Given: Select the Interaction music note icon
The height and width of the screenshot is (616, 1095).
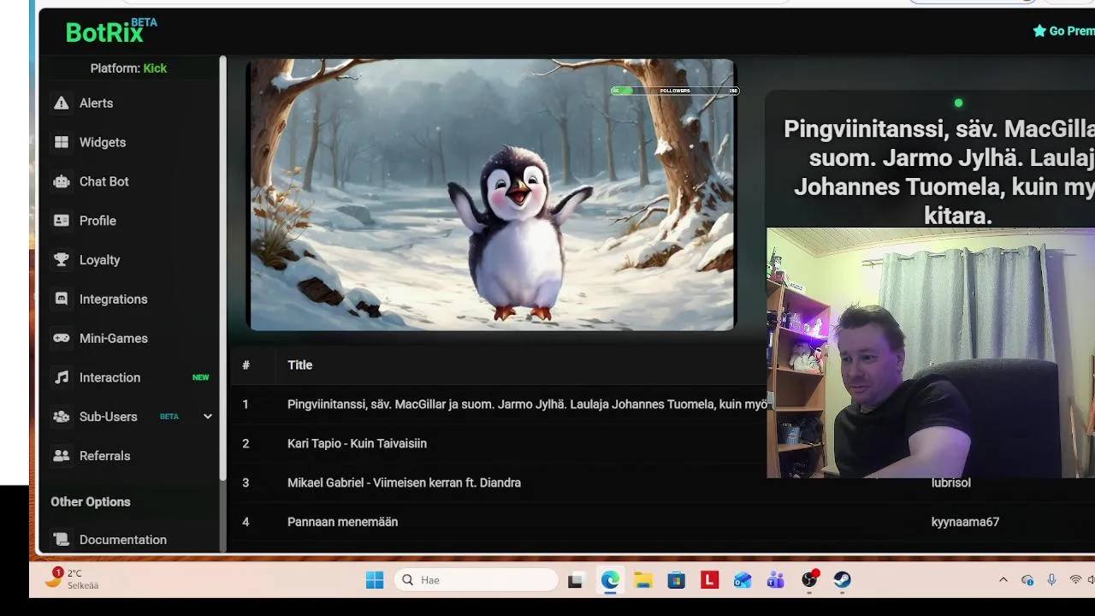Looking at the screenshot, I should pos(62,377).
